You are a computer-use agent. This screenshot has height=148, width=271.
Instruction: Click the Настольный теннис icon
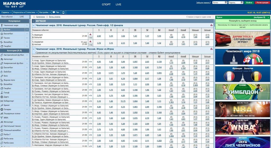(x=2, y=126)
